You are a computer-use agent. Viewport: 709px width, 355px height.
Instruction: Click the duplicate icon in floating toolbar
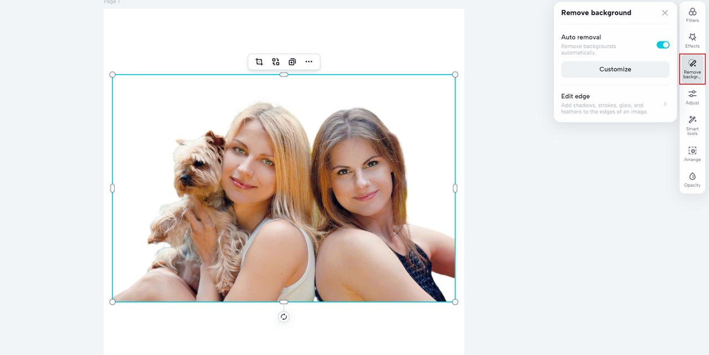point(292,62)
